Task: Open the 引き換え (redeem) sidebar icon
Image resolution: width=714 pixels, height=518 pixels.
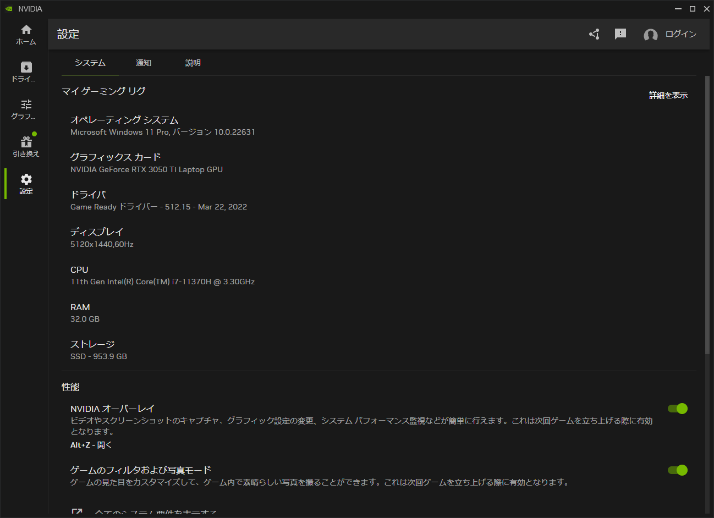Action: (x=25, y=142)
